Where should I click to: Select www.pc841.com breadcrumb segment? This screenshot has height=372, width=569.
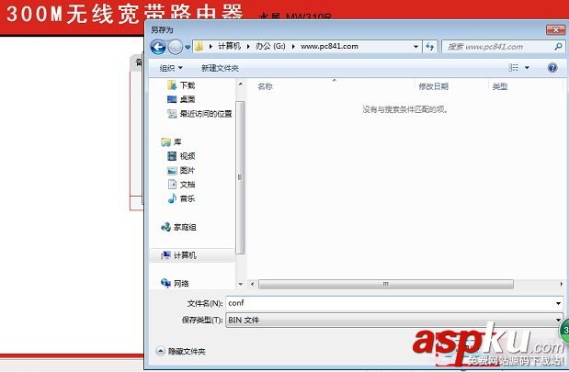tap(329, 47)
